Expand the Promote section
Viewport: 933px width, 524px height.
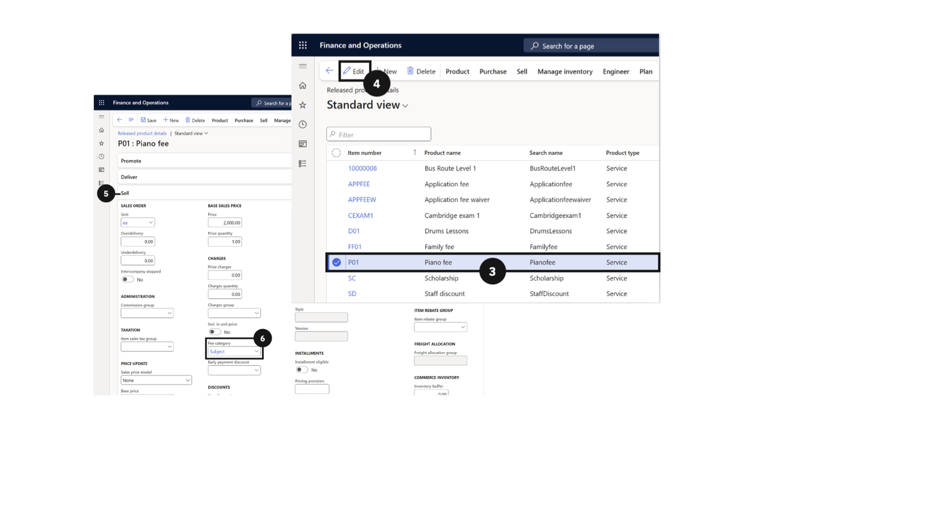[x=204, y=161]
